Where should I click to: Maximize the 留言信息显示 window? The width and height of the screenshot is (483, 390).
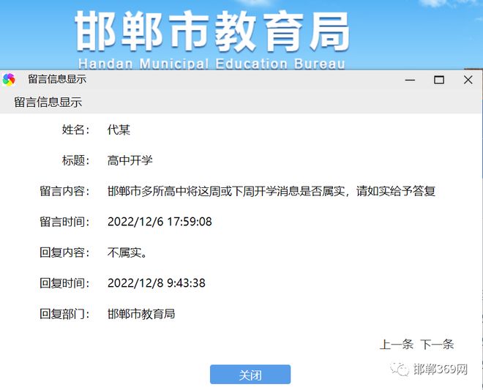[439, 80]
